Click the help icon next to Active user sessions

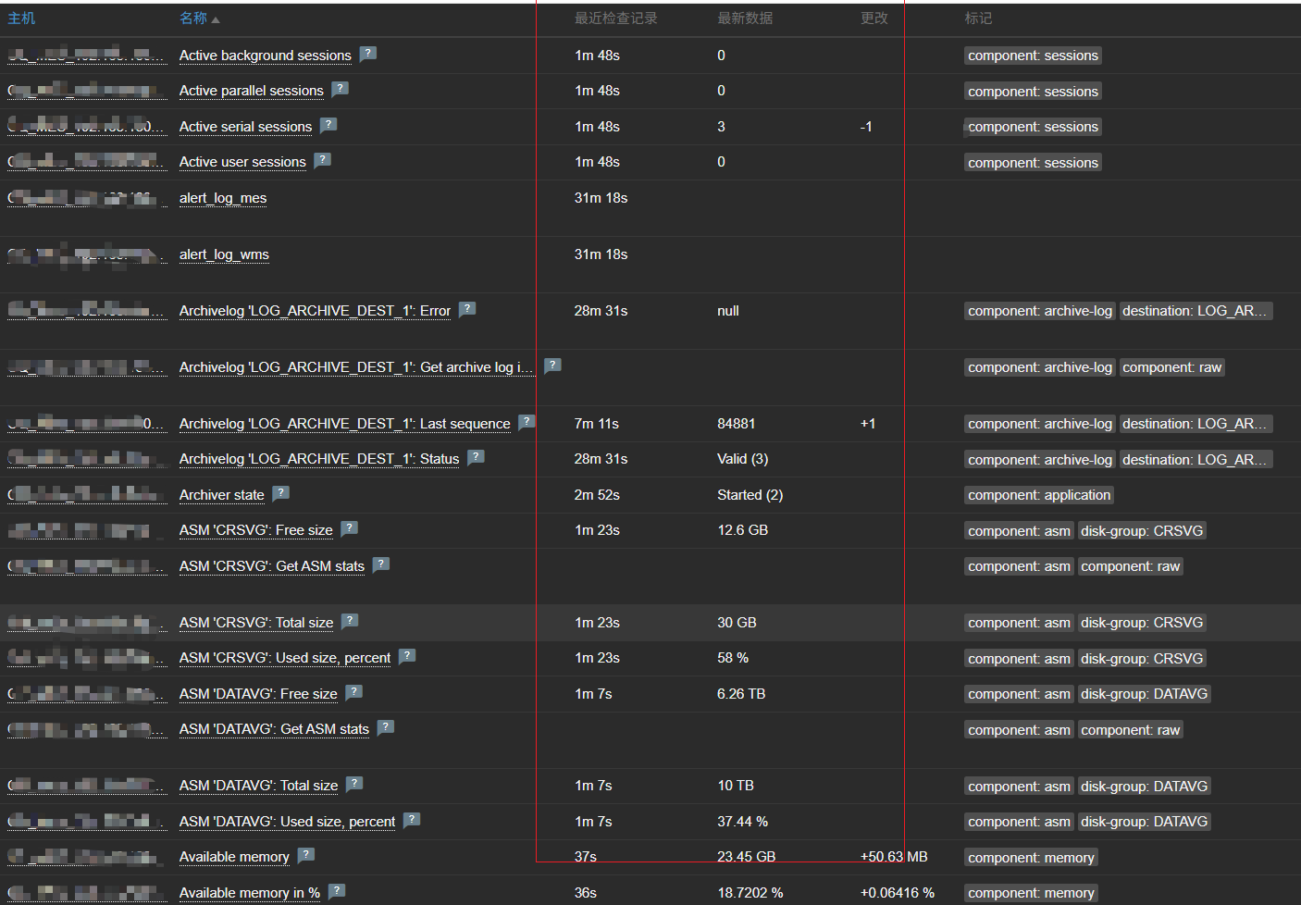(x=322, y=160)
